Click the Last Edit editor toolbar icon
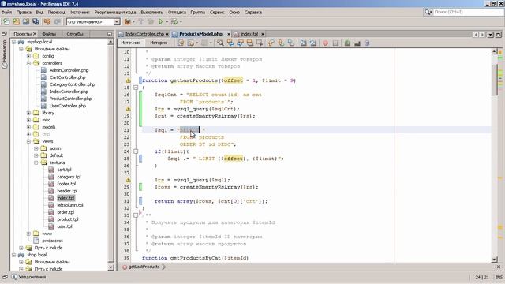 click(181, 43)
